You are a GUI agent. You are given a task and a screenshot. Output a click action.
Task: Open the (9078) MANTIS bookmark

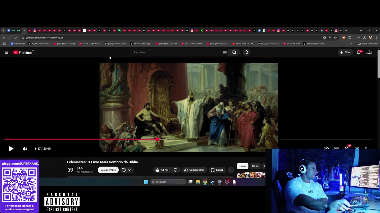click(243, 44)
